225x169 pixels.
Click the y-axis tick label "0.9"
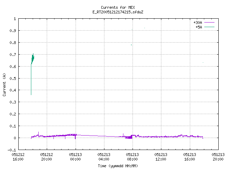pos(13,31)
